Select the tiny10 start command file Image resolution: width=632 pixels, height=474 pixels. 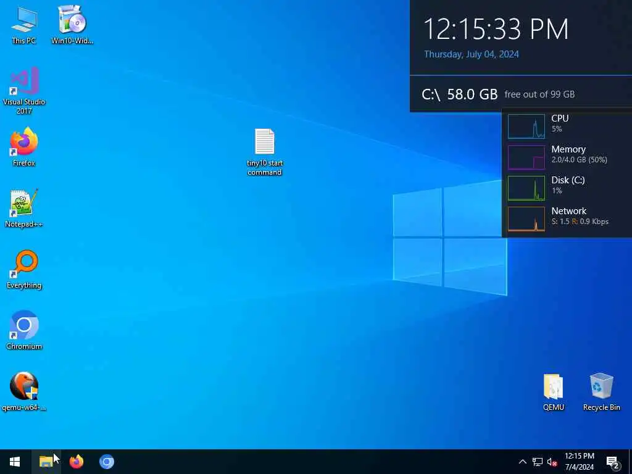[x=264, y=152]
